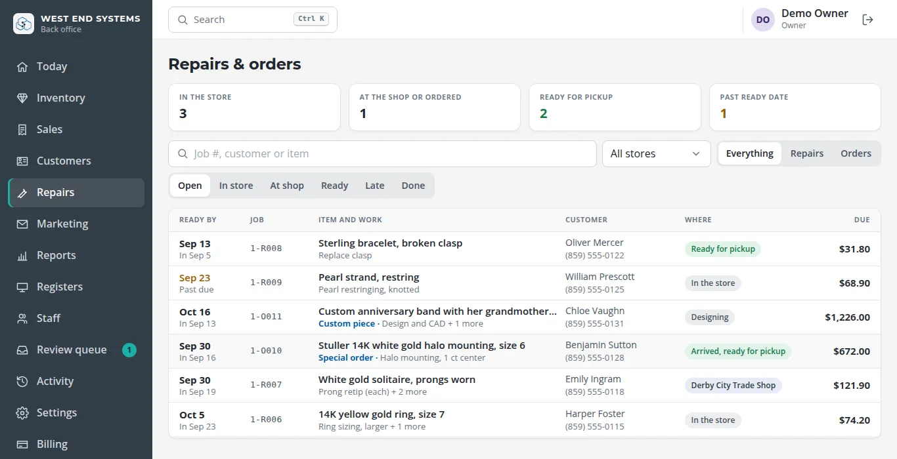Switch filter to Orders only
This screenshot has width=897, height=459.
coord(856,153)
